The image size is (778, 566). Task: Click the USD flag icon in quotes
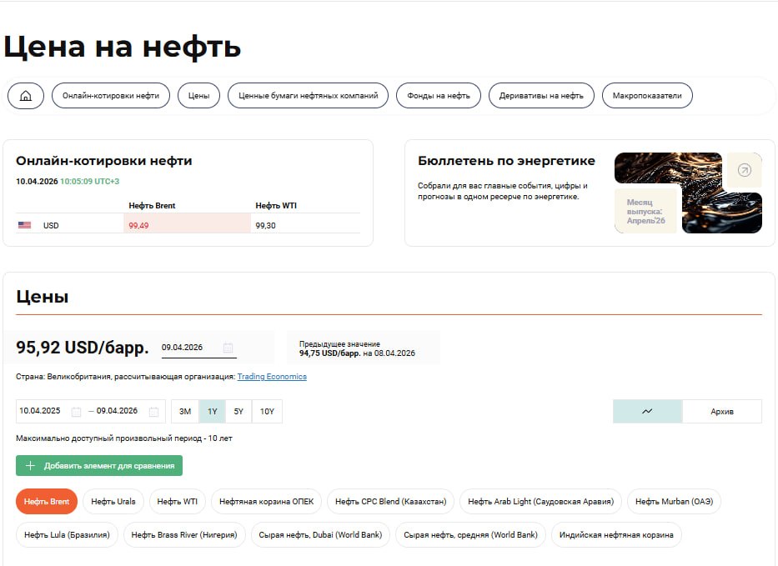24,225
